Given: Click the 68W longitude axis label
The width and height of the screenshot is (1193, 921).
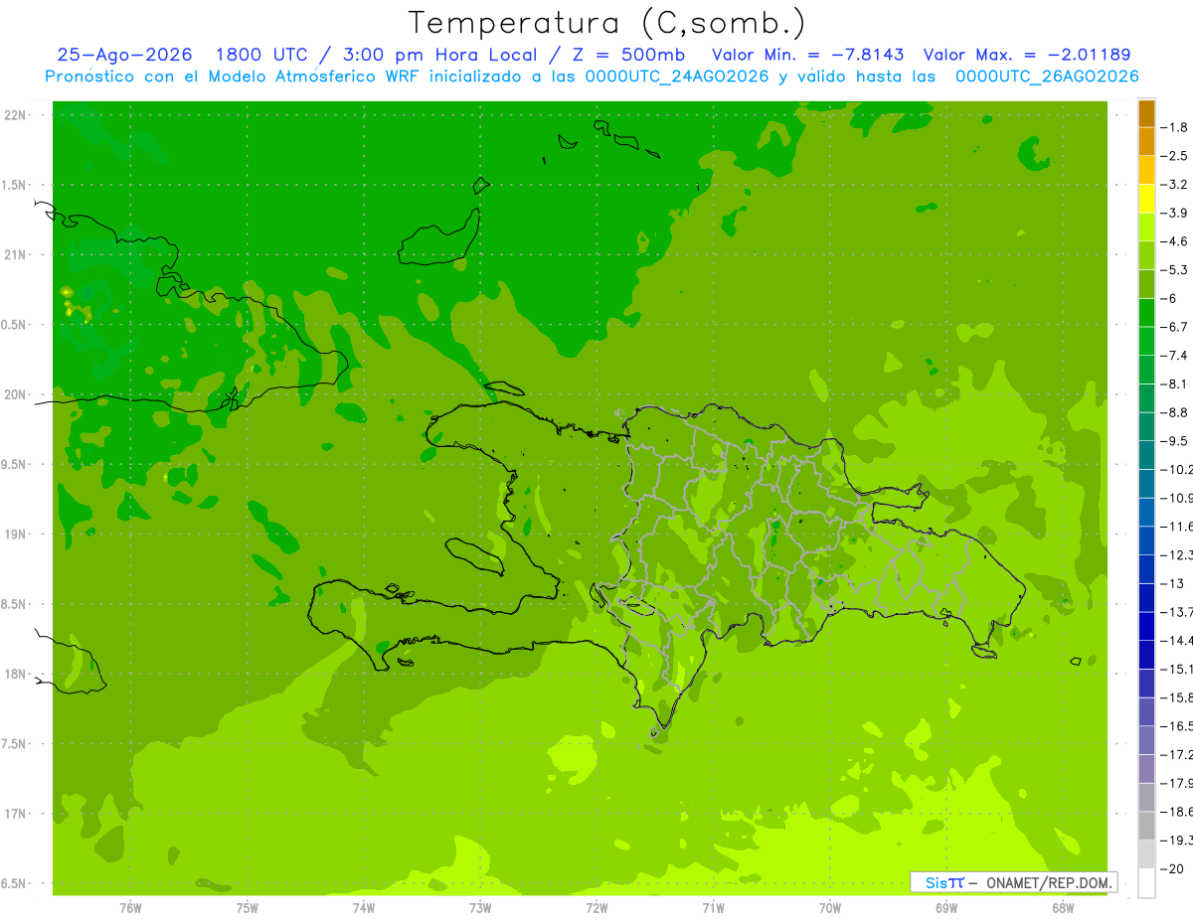Looking at the screenshot, I should [1063, 907].
